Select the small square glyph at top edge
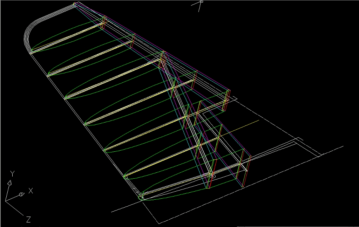The width and height of the screenshot is (359, 227). (x=201, y=1)
